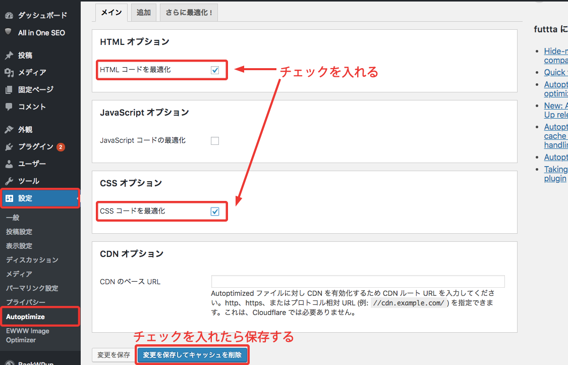
Task: Open the さらに最適化！ tab
Action: click(x=189, y=13)
